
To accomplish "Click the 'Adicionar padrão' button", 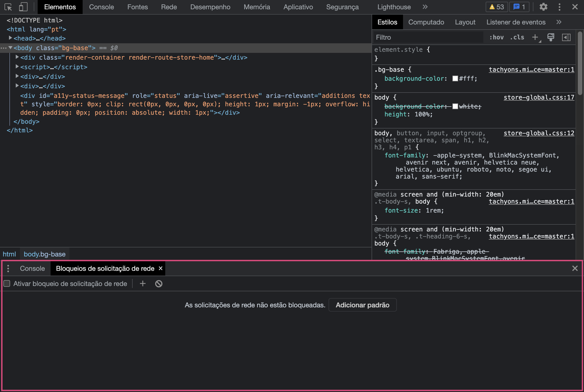I will click(362, 305).
